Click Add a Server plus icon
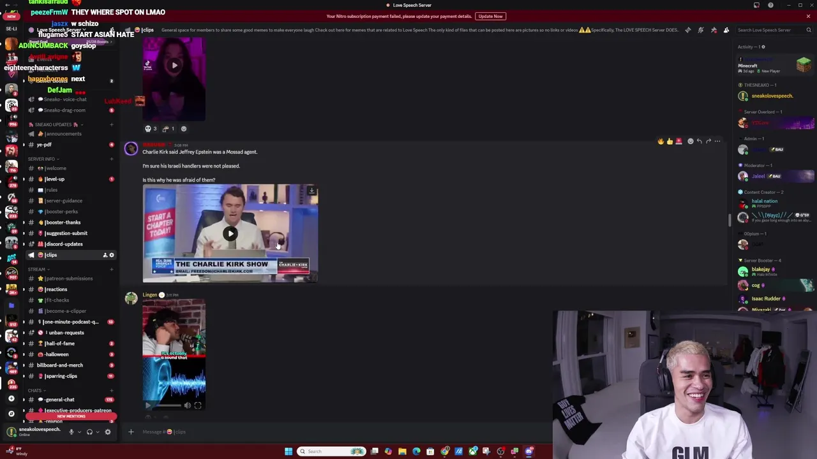This screenshot has height=459, width=817. [11, 398]
